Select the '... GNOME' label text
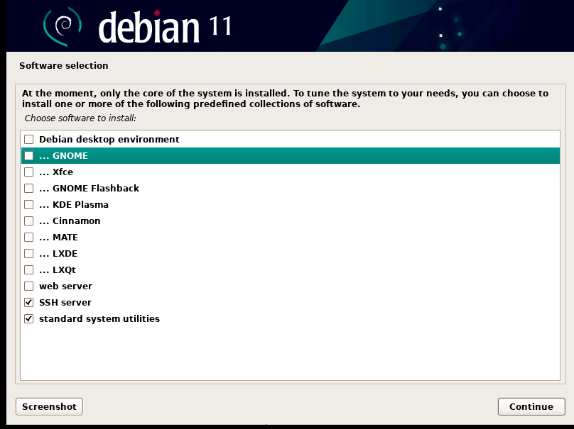The height and width of the screenshot is (429, 574). click(x=63, y=156)
